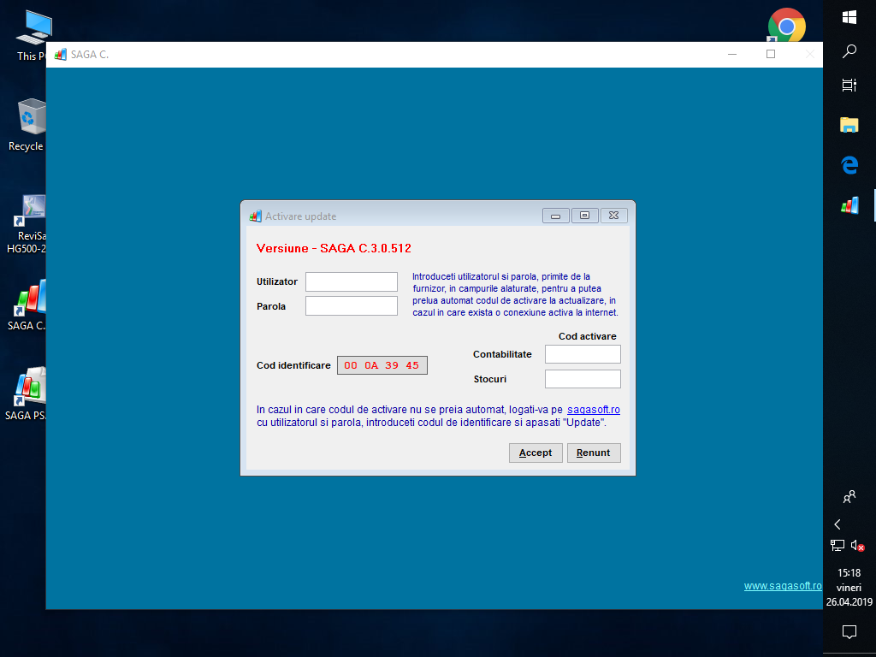The width and height of the screenshot is (876, 657).
Task: Open the clock and date panel
Action: (x=849, y=587)
